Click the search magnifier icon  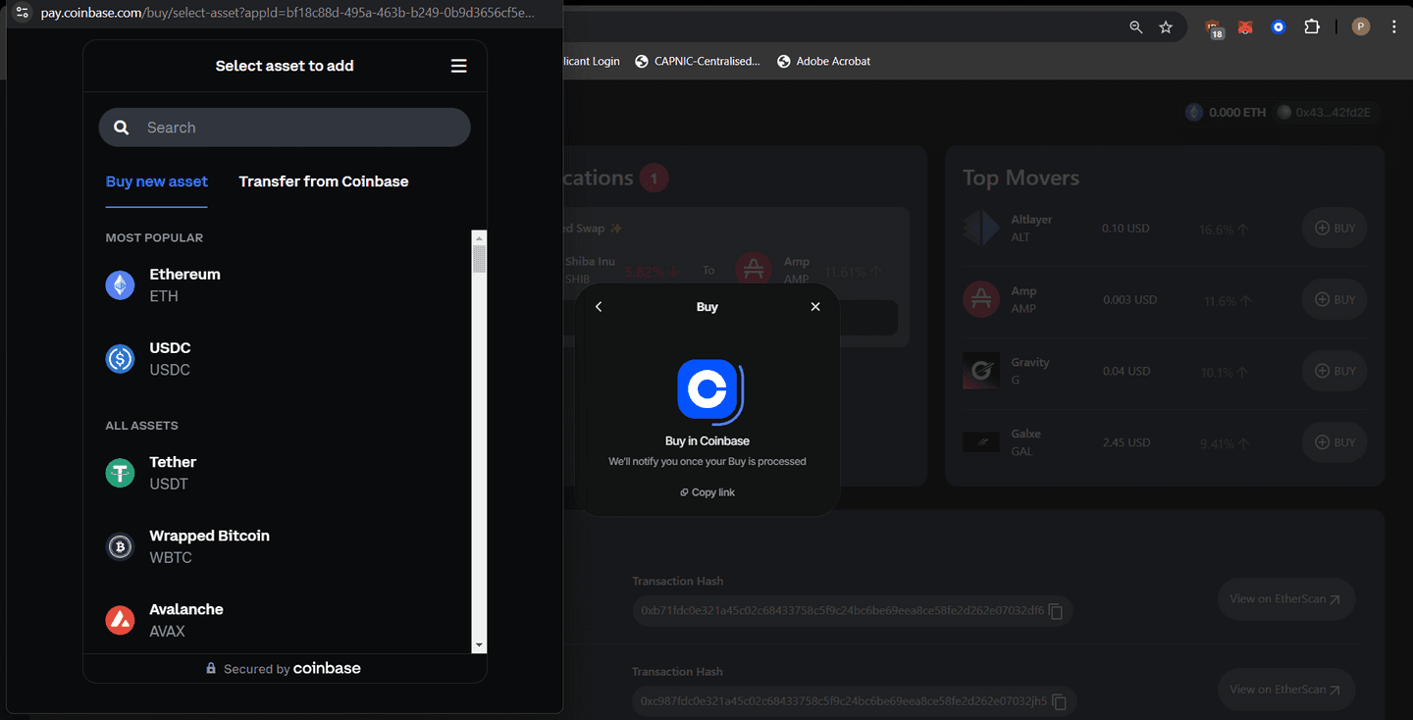pos(122,128)
